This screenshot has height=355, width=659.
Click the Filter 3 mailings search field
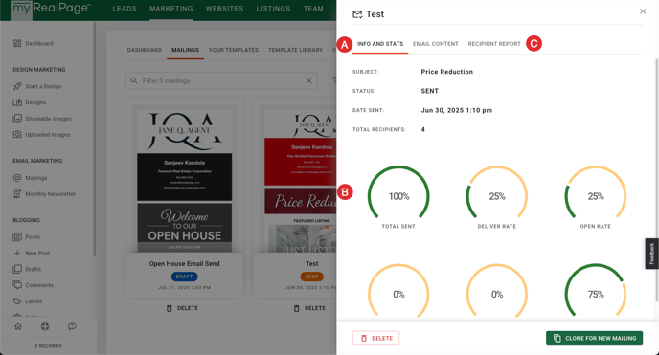pyautogui.click(x=221, y=80)
